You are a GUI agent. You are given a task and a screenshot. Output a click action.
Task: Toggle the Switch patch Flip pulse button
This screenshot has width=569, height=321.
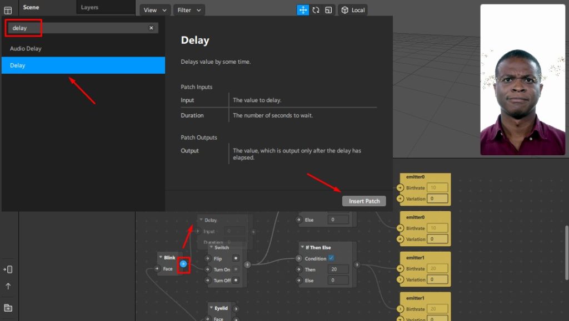pos(236,258)
